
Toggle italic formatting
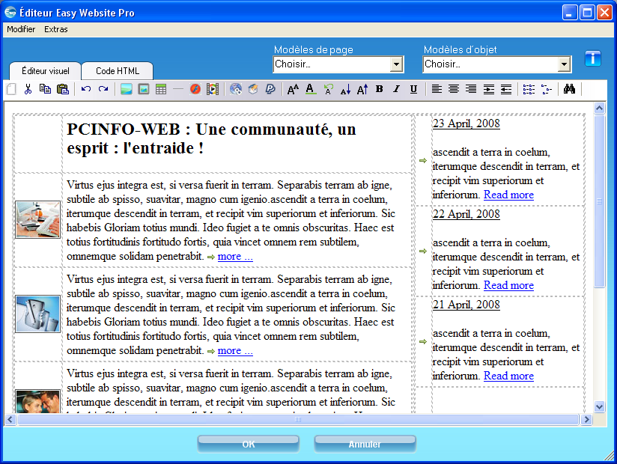pyautogui.click(x=397, y=89)
